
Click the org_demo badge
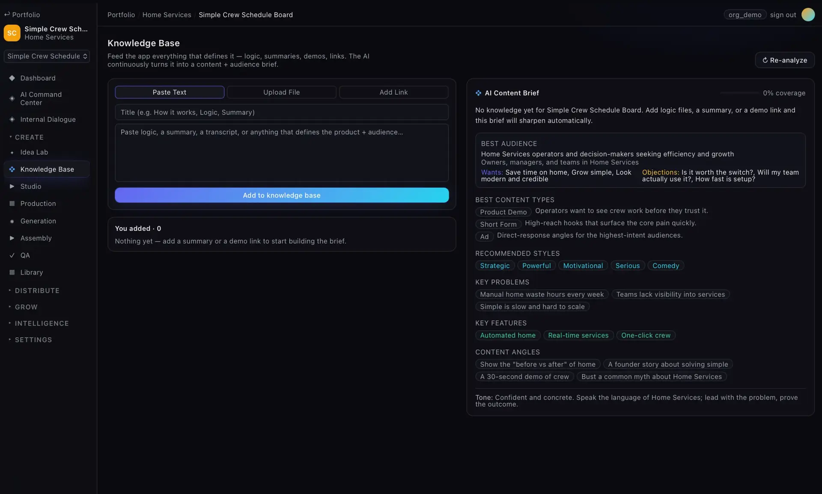tap(745, 15)
